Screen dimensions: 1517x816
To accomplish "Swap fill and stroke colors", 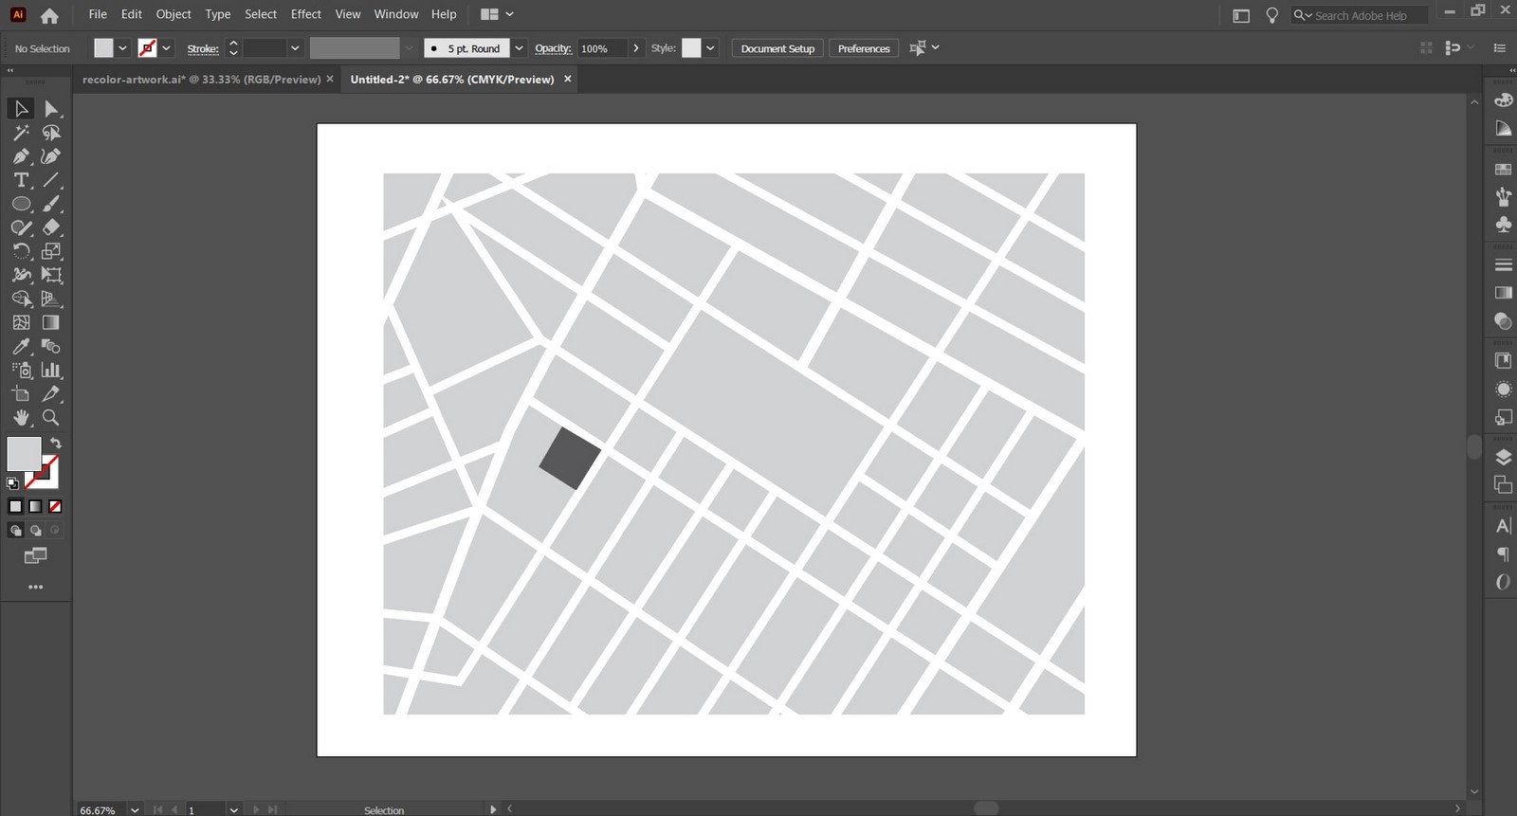I will point(56,443).
